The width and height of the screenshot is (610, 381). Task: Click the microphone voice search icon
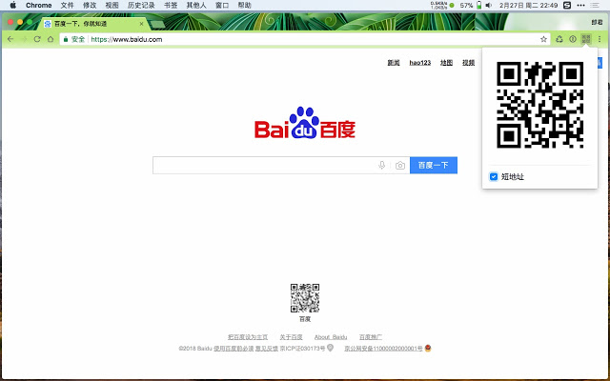click(381, 165)
